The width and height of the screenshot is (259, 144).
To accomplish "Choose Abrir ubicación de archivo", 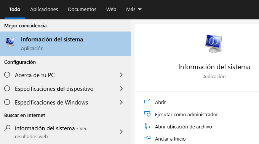I will coord(183,127).
